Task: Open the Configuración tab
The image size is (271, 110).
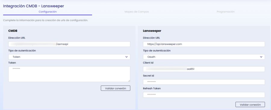Action: tap(48, 12)
